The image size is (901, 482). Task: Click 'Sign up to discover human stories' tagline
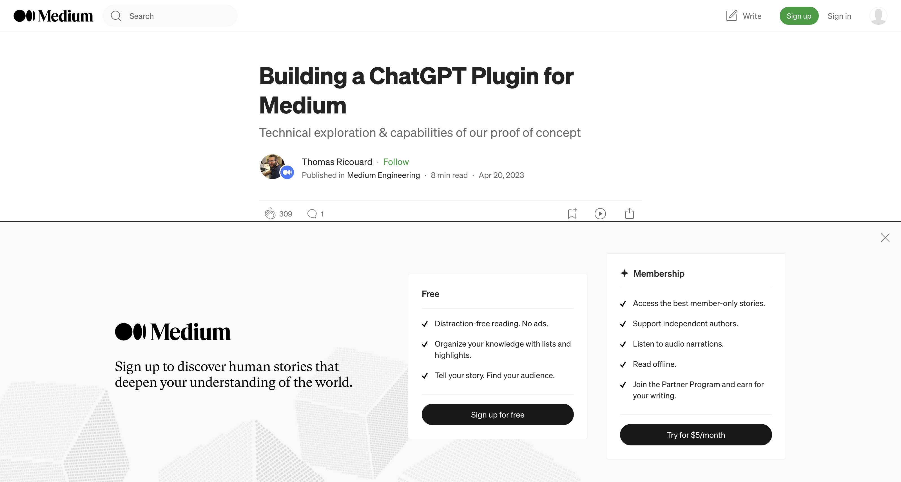[234, 374]
